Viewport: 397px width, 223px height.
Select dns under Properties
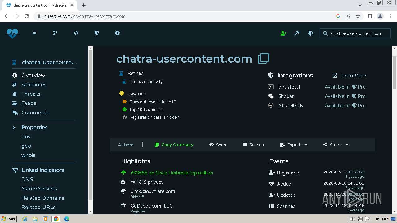[26, 137]
